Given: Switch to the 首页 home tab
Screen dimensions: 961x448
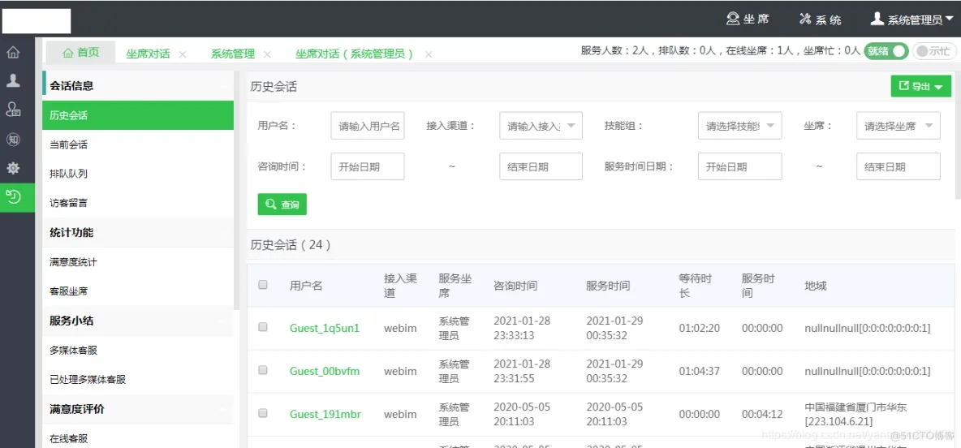Looking at the screenshot, I should 81,53.
